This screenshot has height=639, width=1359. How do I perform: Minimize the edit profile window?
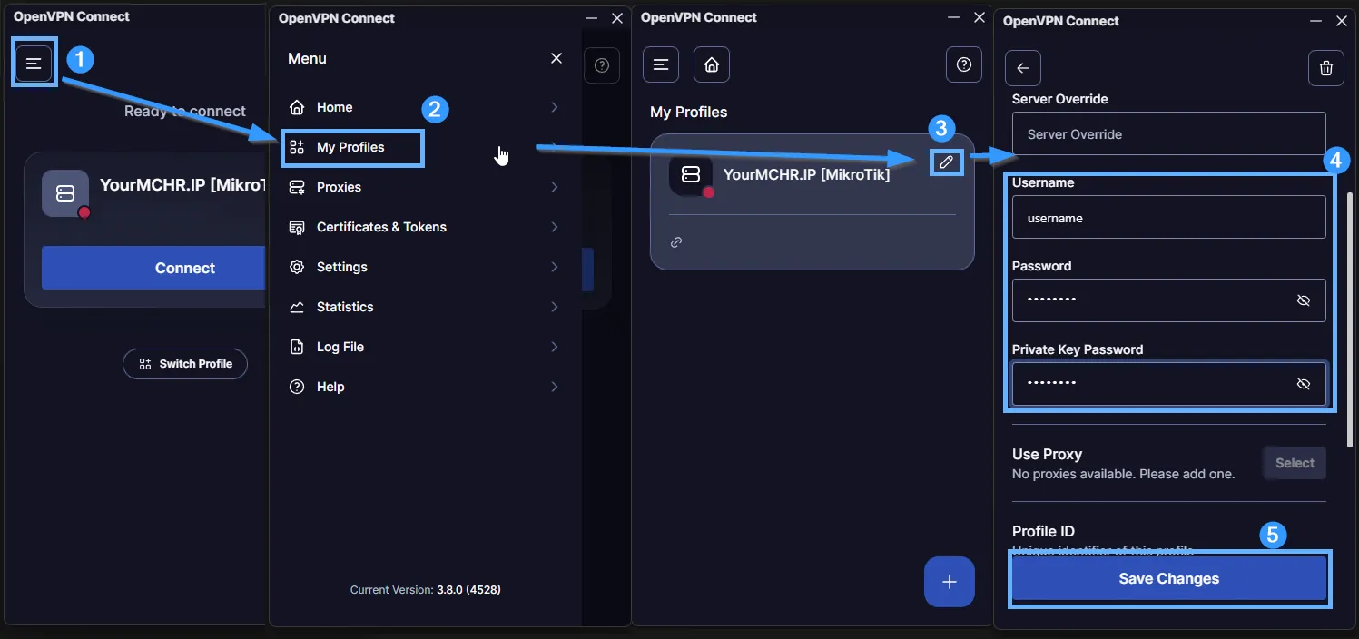click(1316, 21)
